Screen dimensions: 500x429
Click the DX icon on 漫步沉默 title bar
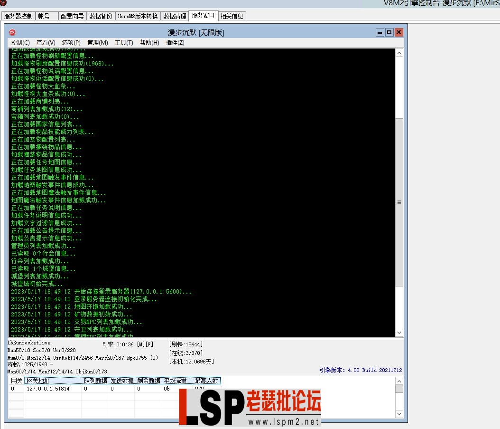(x=11, y=32)
